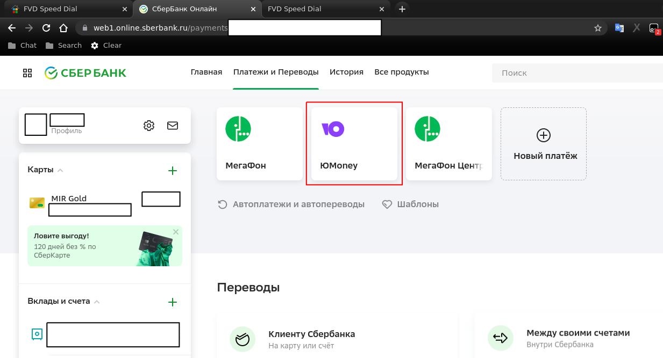The image size is (663, 358).
Task: Bookmark the page with the star icon
Action: pos(598,27)
